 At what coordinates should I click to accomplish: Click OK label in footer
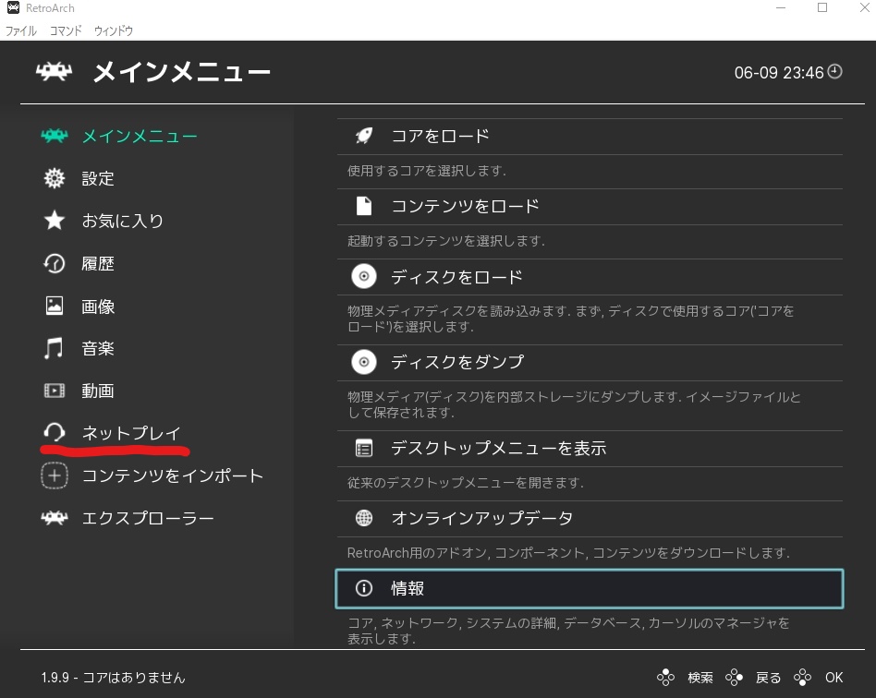pyautogui.click(x=834, y=678)
